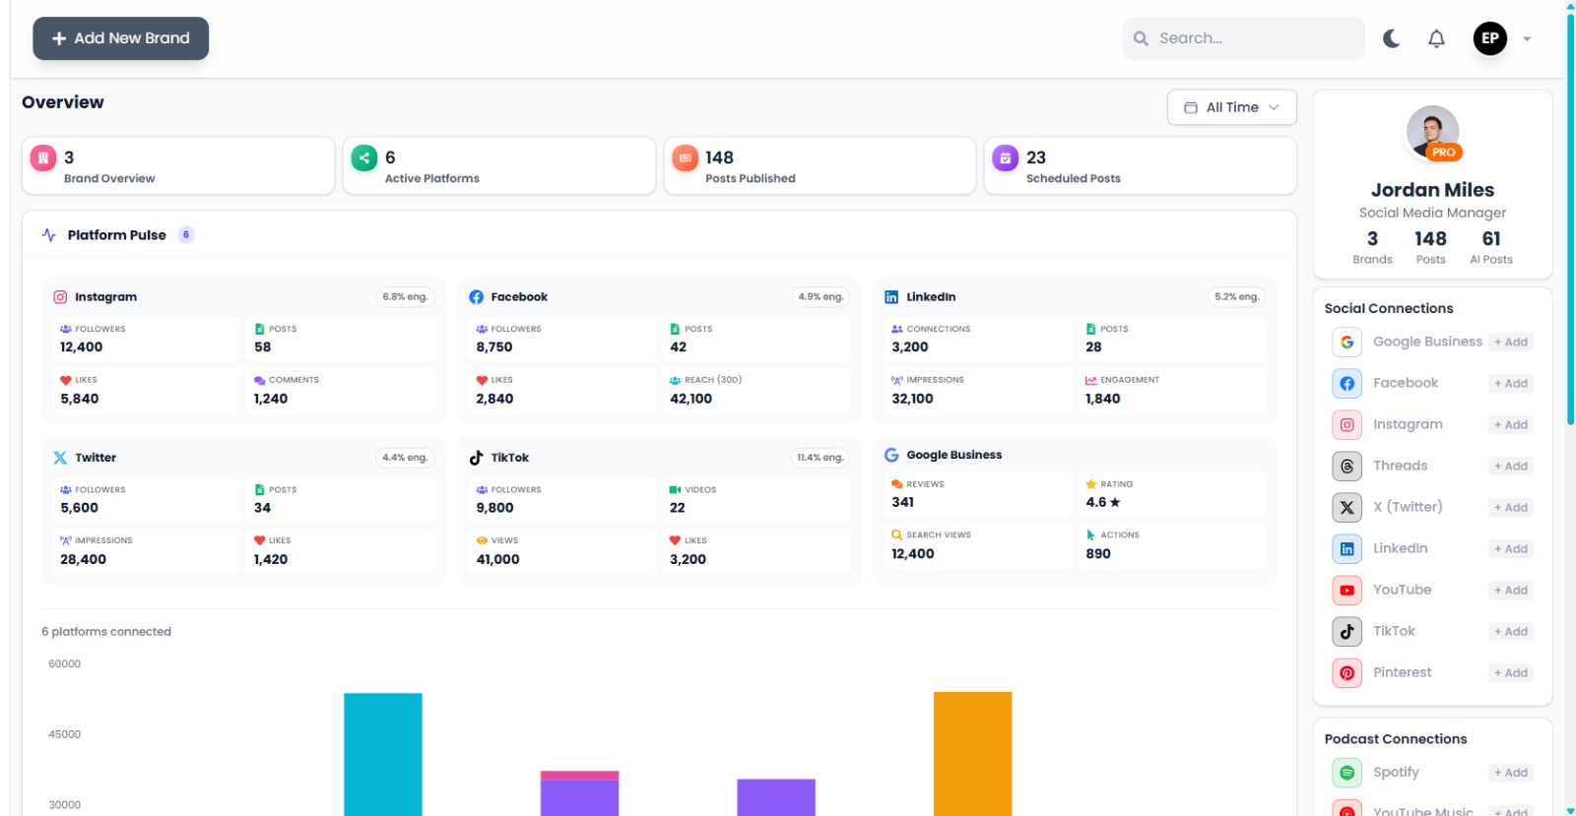Click Twitter impressions value 28,400
The image size is (1576, 816).
point(83,559)
